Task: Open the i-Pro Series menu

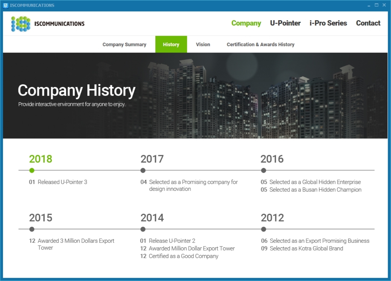Action: pos(328,23)
